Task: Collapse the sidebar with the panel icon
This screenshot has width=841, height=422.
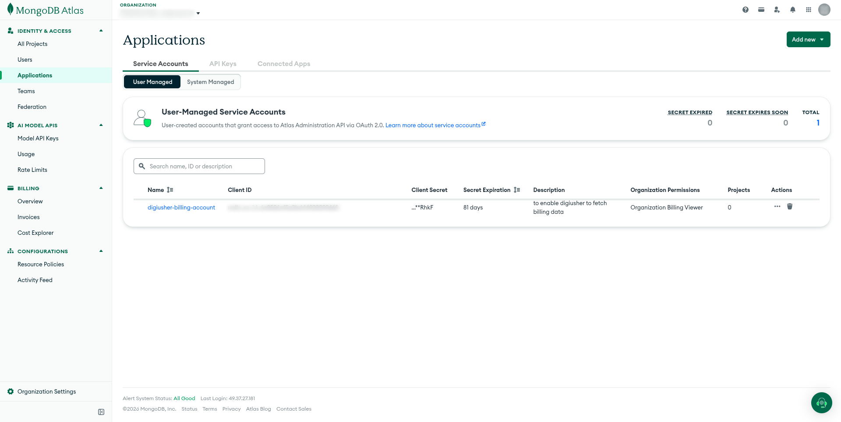Action: (101, 412)
